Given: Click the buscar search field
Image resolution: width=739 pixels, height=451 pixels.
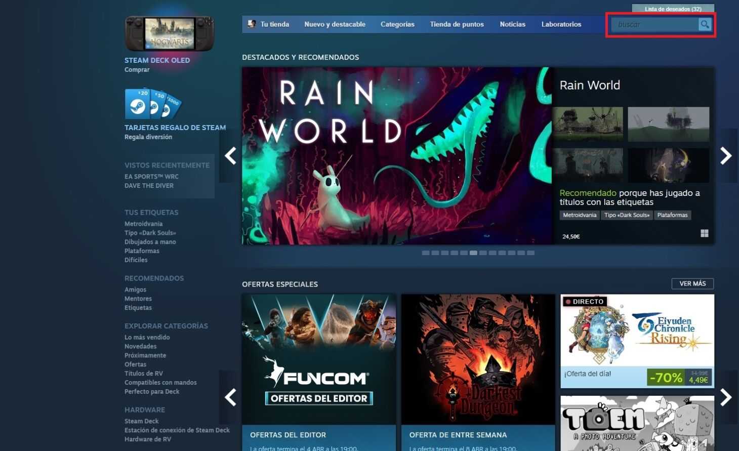Looking at the screenshot, I should [x=655, y=24].
